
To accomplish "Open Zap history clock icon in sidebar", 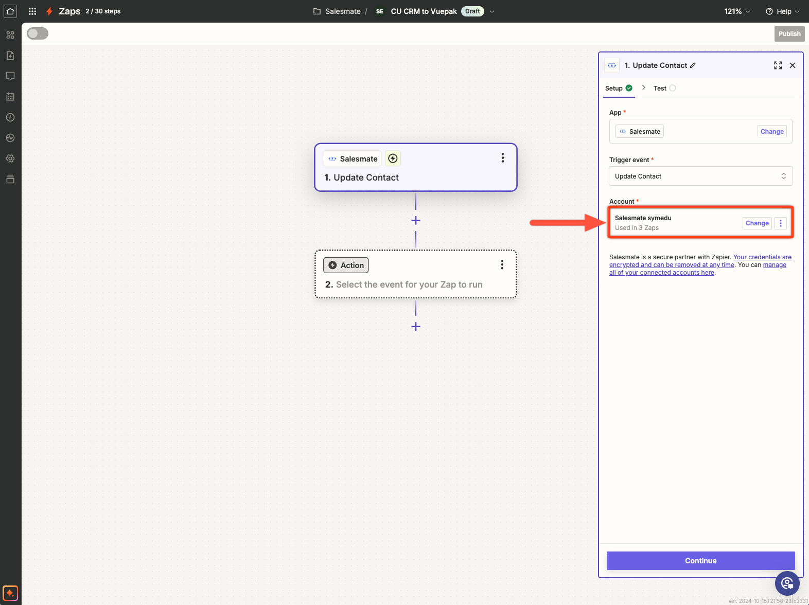I will click(10, 117).
